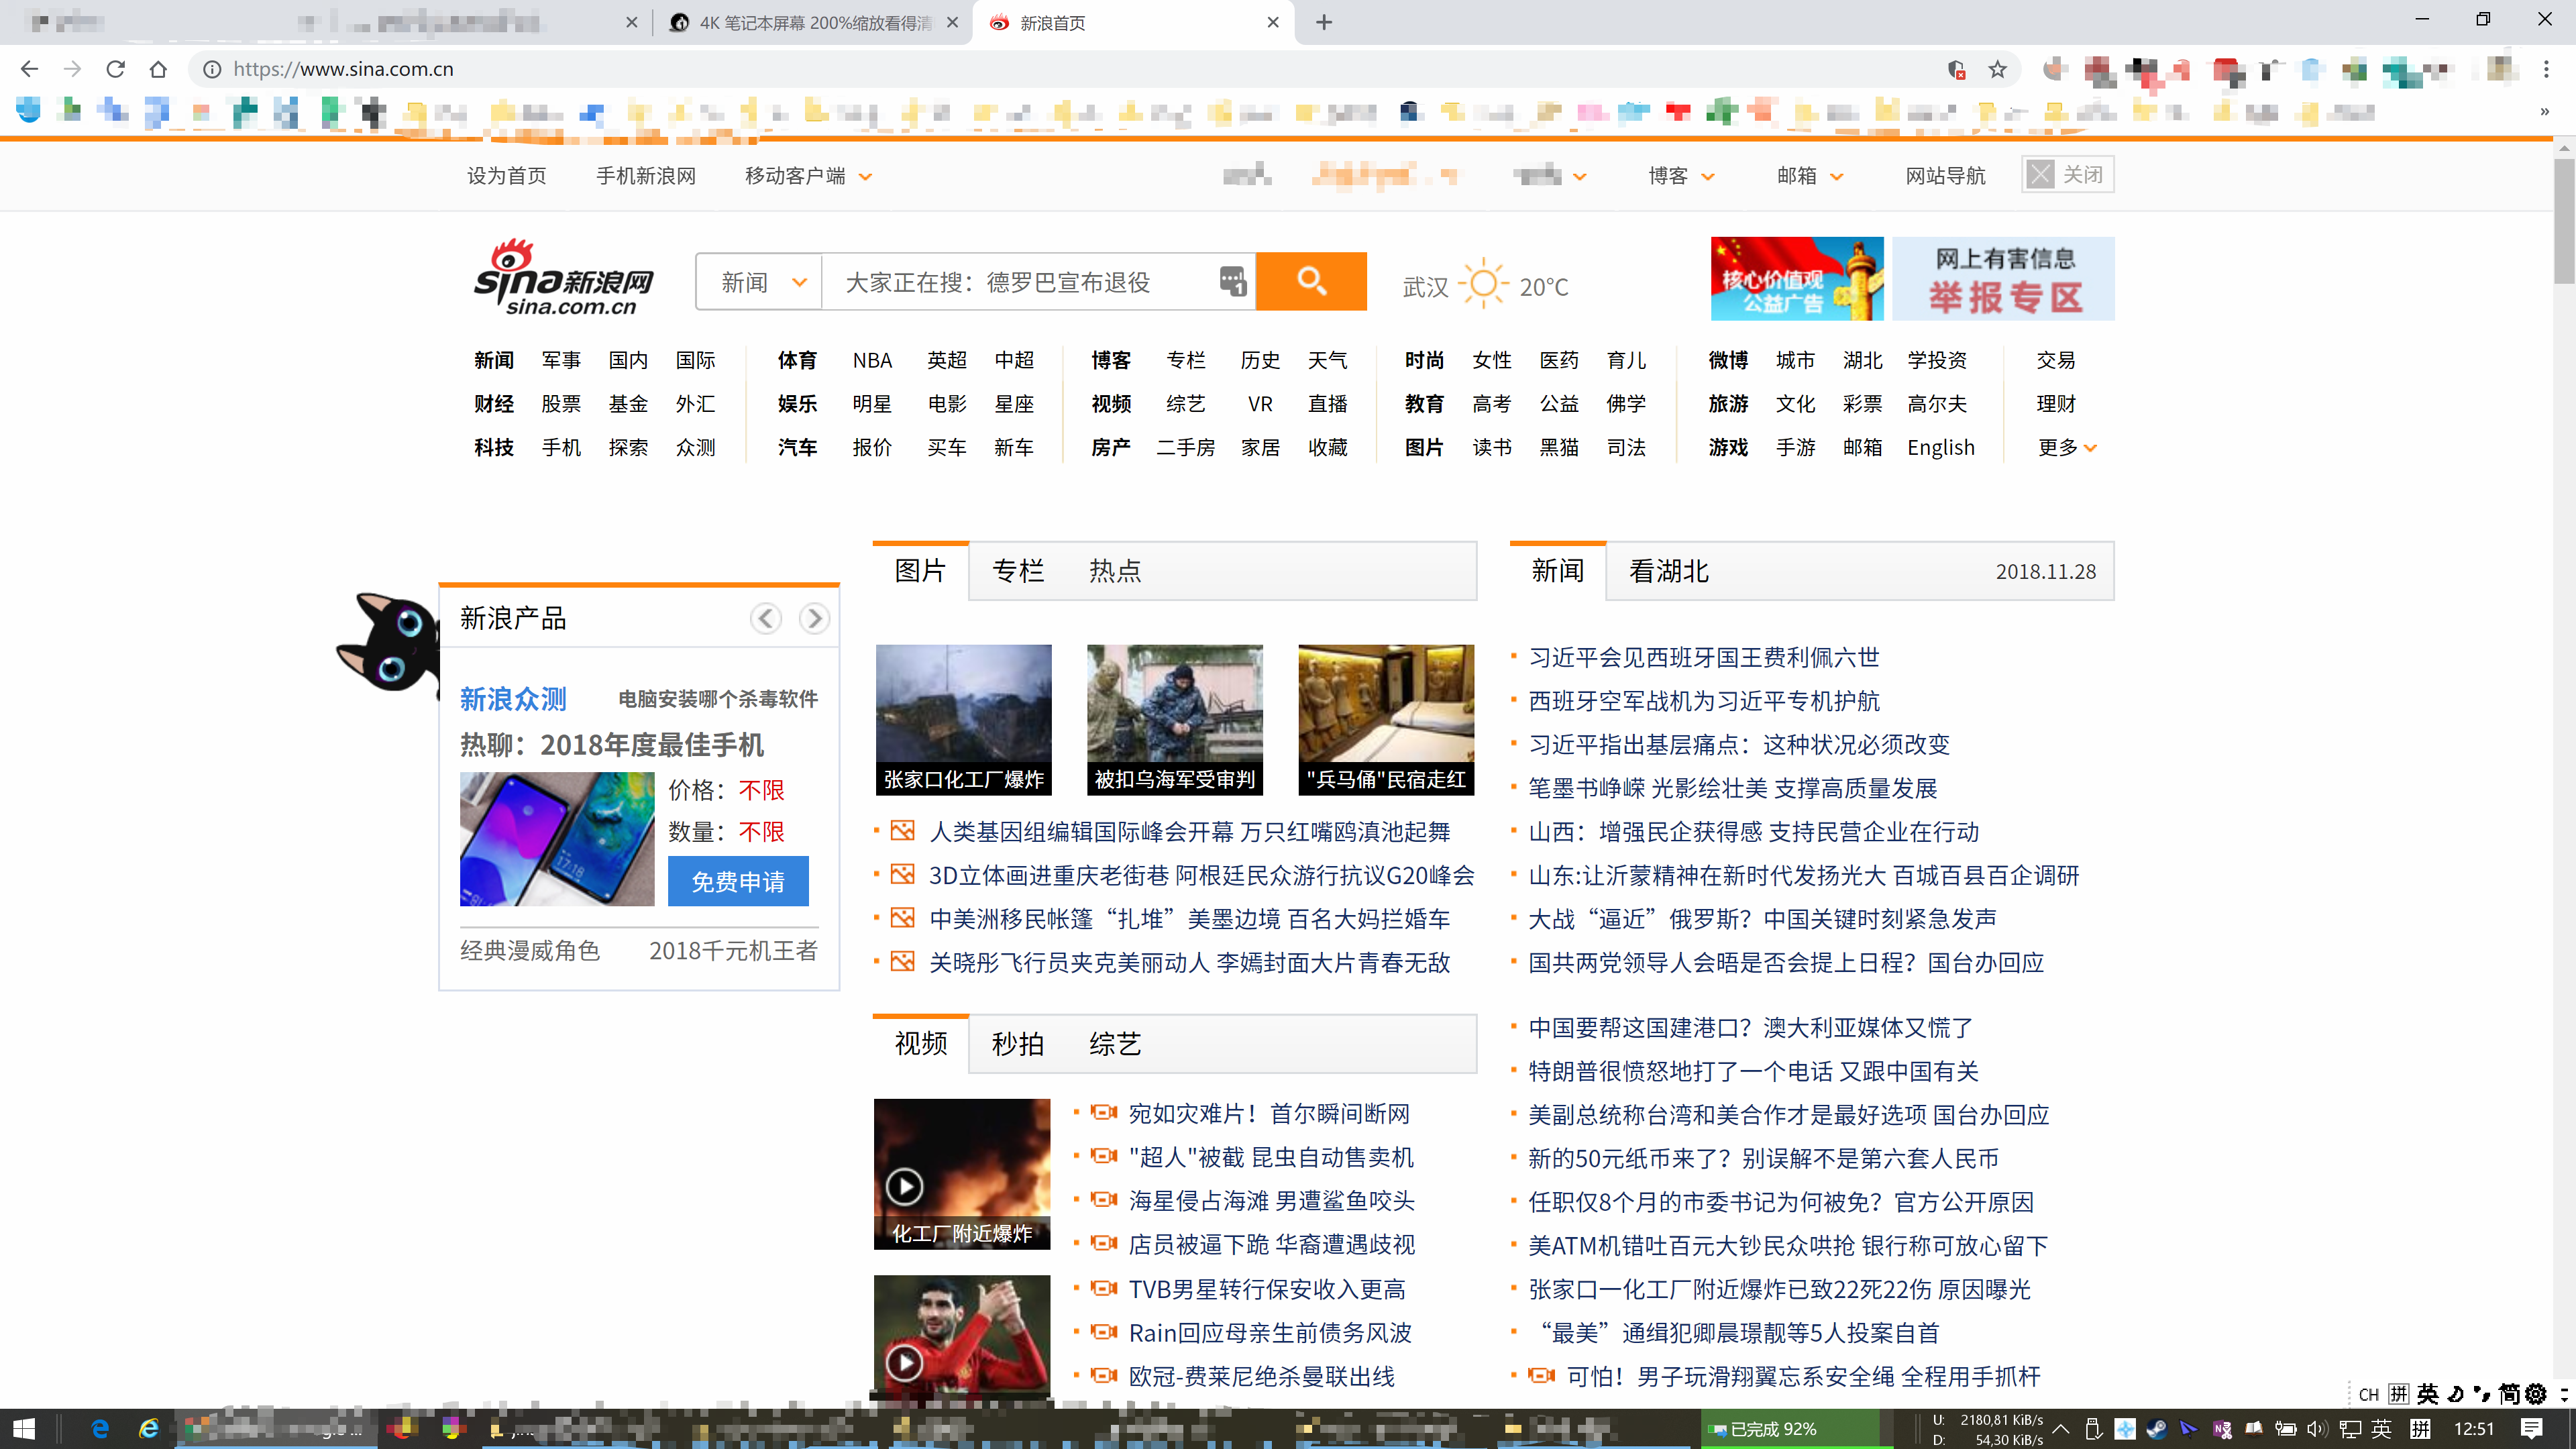Image resolution: width=2576 pixels, height=1449 pixels.
Task: Show next Sina product slide
Action: click(x=814, y=618)
